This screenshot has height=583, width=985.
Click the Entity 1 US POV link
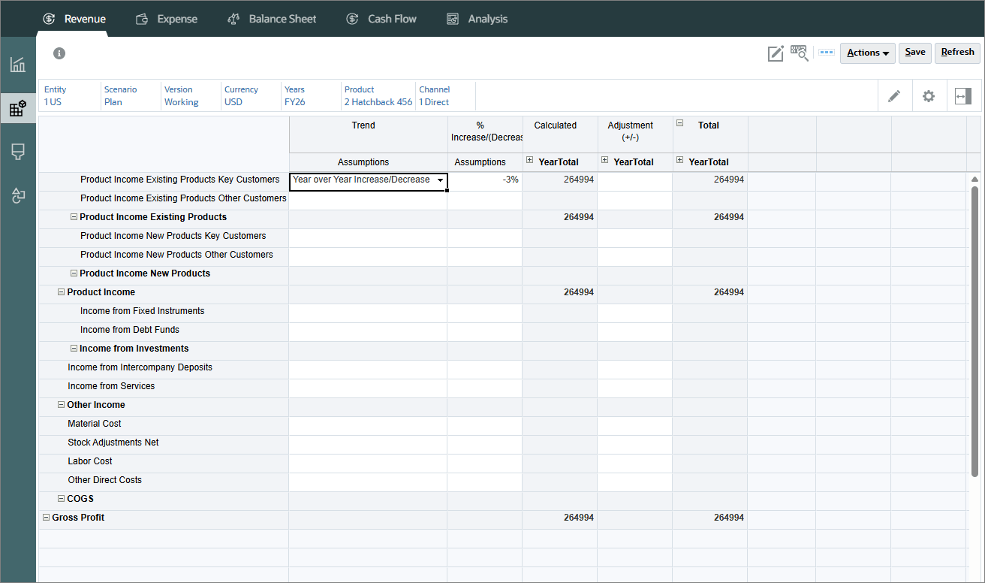click(x=55, y=95)
